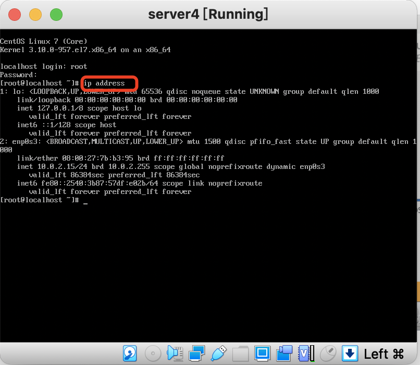This screenshot has width=420, height=365.
Task: Click the 'link/loopback' terminal line
Action: pyautogui.click(x=127, y=100)
